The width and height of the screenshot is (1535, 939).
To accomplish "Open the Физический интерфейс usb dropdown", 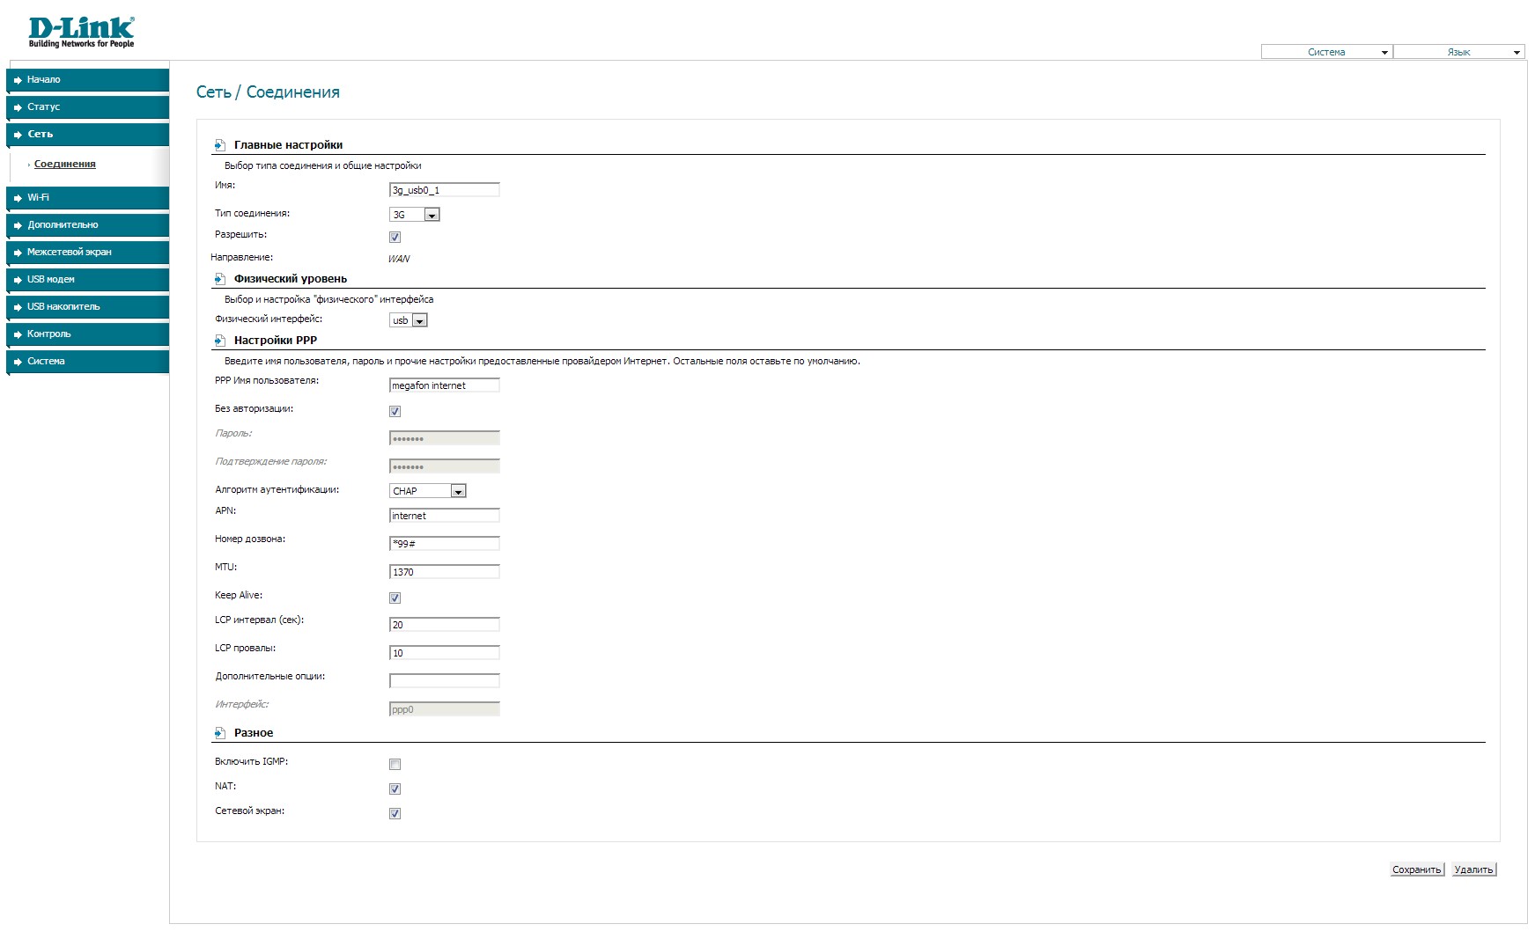I will 409,320.
